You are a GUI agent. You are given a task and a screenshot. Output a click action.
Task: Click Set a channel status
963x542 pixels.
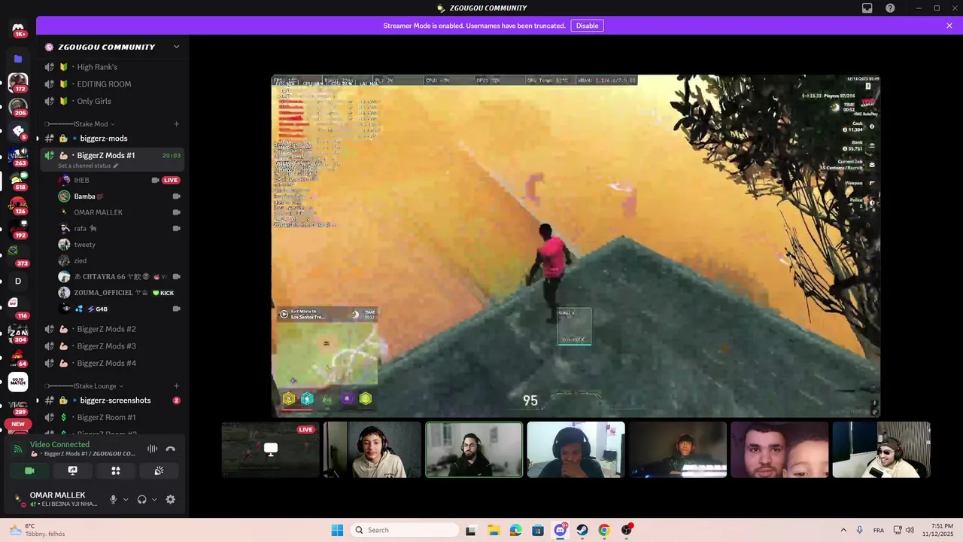click(x=88, y=166)
